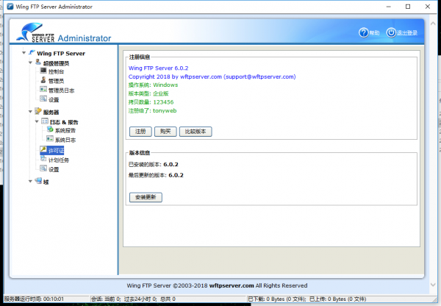The width and height of the screenshot is (441, 306).
Task: Log out using the power icon
Action: (x=391, y=32)
